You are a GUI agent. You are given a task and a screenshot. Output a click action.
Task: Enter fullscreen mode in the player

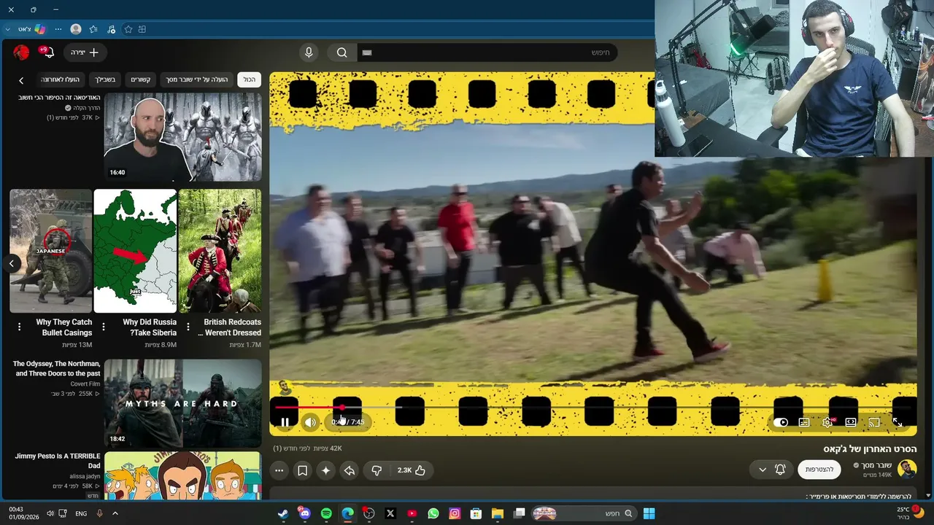[897, 422]
